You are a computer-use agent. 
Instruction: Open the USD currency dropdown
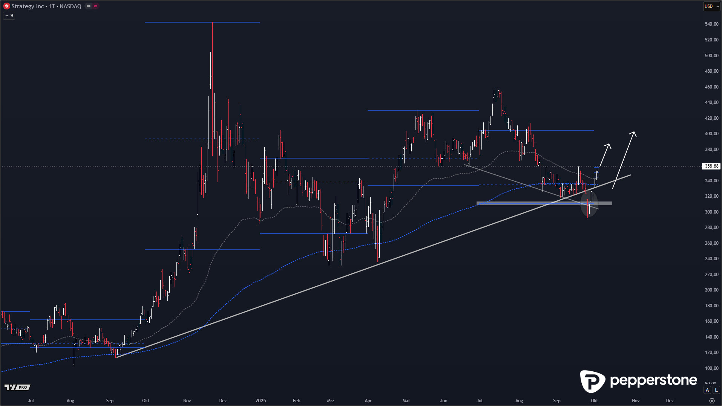click(711, 6)
